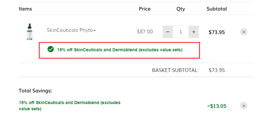The width and height of the screenshot is (259, 118).
Task: Click the 15% off promo text beside the checkmark
Action: click(120, 50)
